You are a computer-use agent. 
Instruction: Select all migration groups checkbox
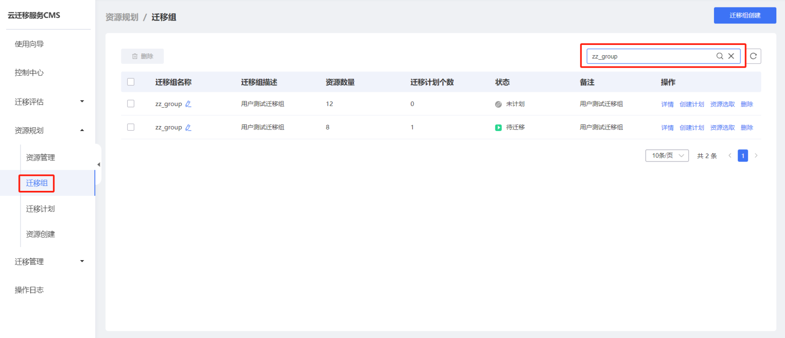point(131,82)
